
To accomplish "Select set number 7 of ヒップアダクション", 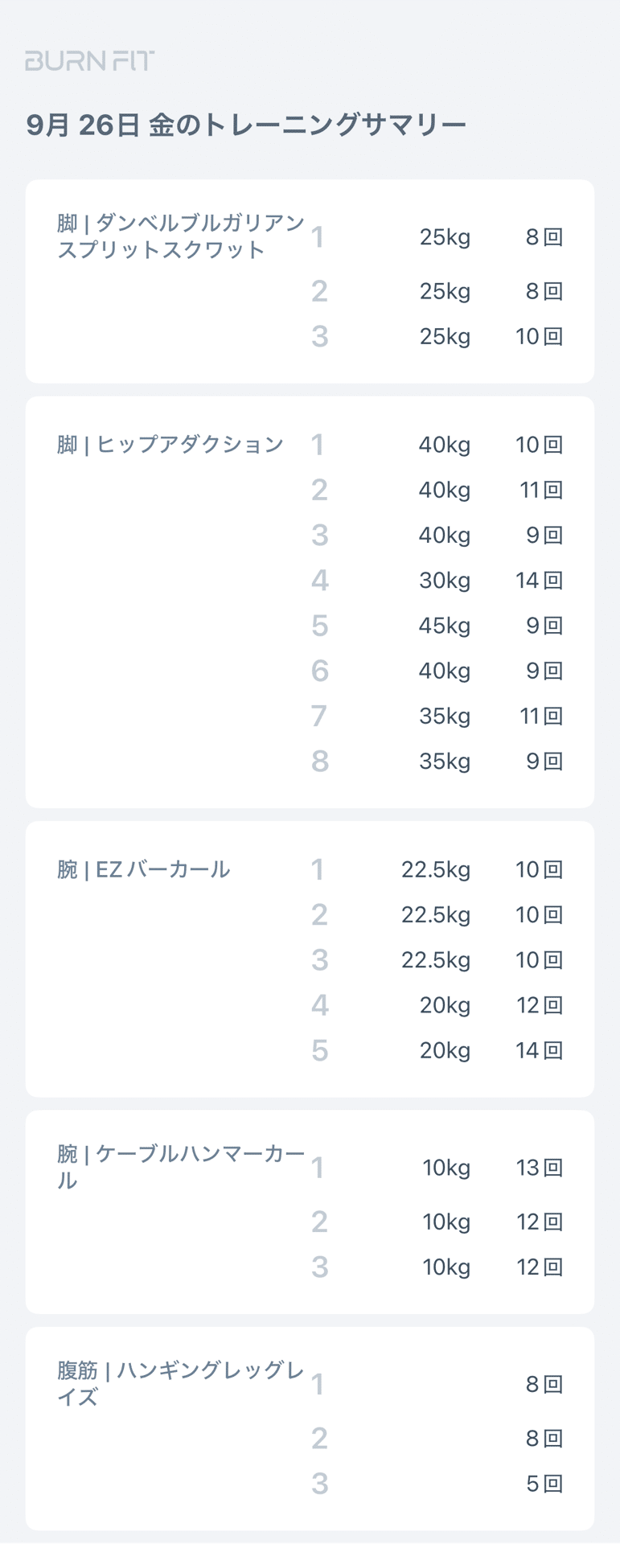I will [319, 717].
